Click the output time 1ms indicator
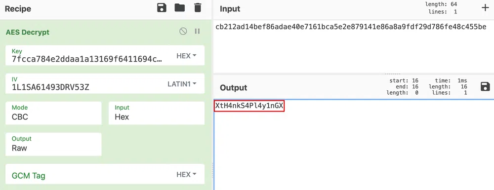 [451, 80]
